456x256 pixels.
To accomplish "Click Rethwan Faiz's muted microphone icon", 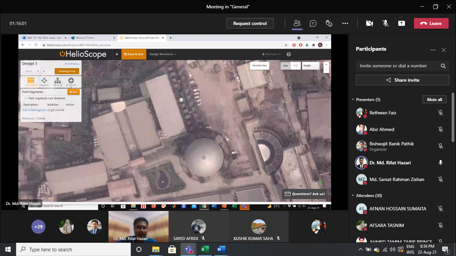I will coord(441,113).
